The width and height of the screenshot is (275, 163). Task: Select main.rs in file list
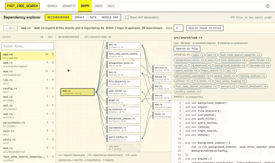click(x=28, y=133)
